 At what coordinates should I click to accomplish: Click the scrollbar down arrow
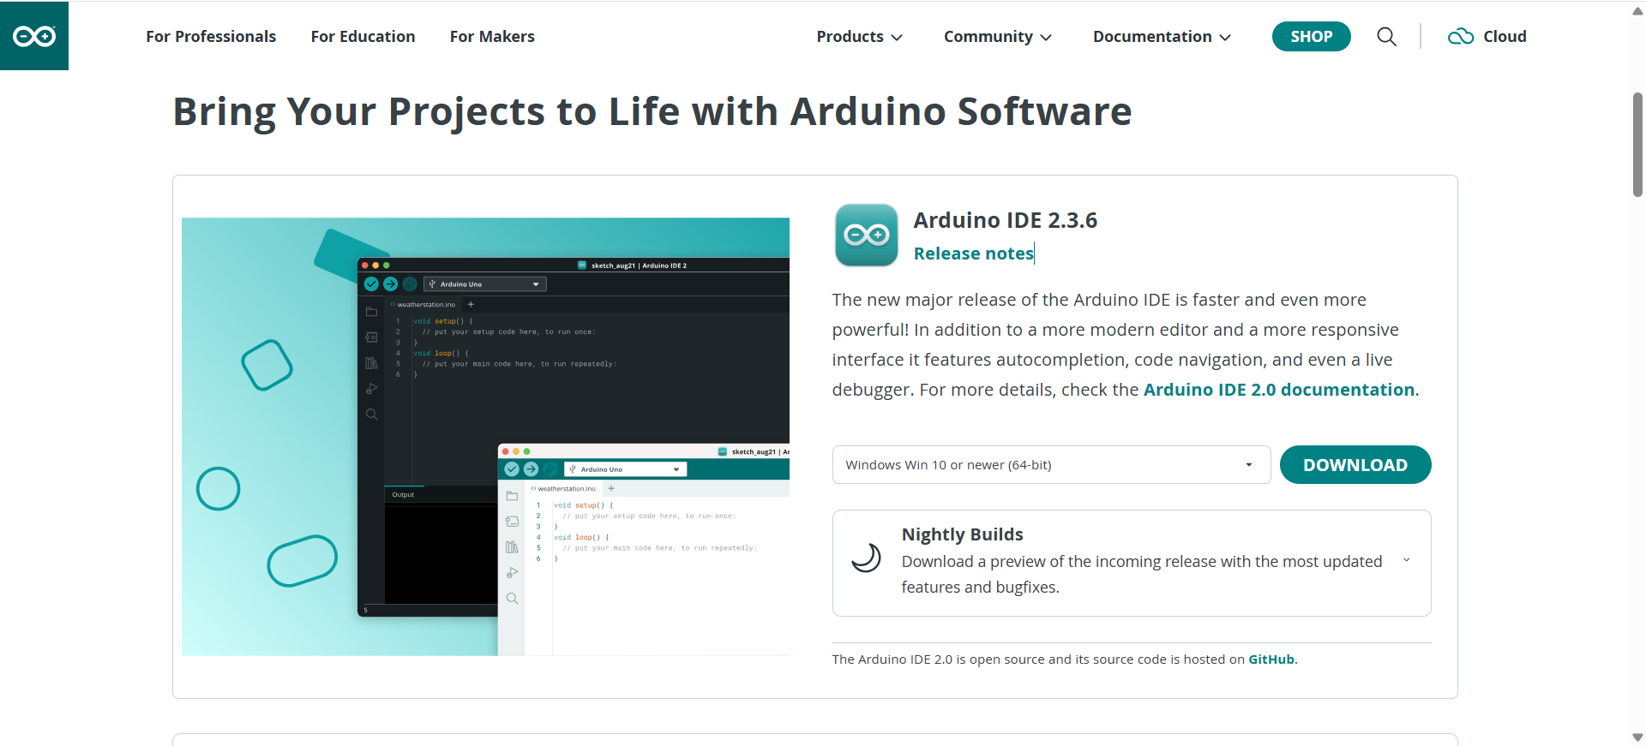1637,737
